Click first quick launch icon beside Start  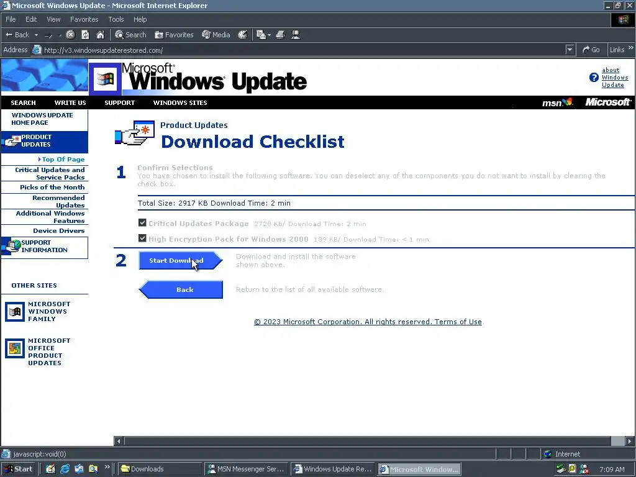pos(50,469)
